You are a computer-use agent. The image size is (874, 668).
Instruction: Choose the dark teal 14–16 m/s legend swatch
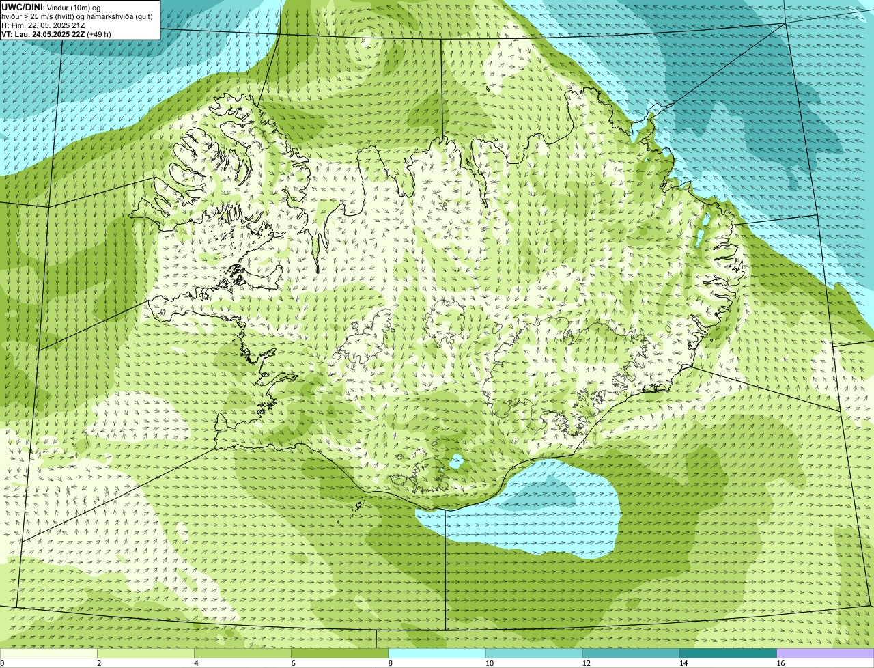point(728,654)
